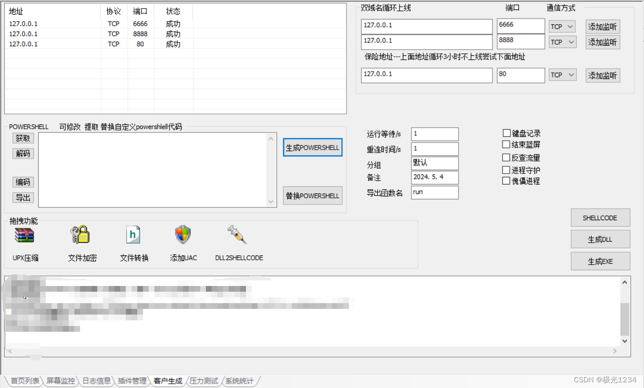Click the log panel scroll-down arrow
The height and width of the screenshot is (388, 644).
(625, 341)
